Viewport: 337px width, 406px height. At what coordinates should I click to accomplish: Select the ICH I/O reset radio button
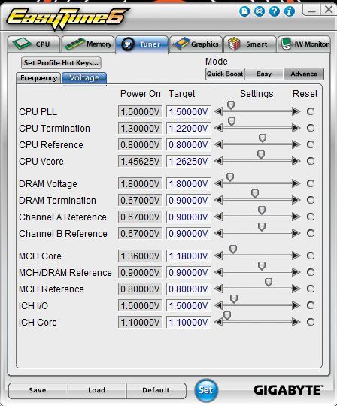(x=311, y=305)
